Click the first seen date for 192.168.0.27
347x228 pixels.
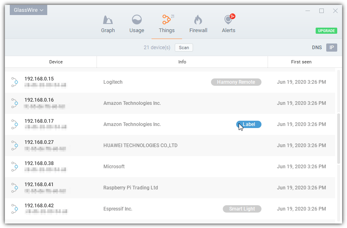[301, 145]
